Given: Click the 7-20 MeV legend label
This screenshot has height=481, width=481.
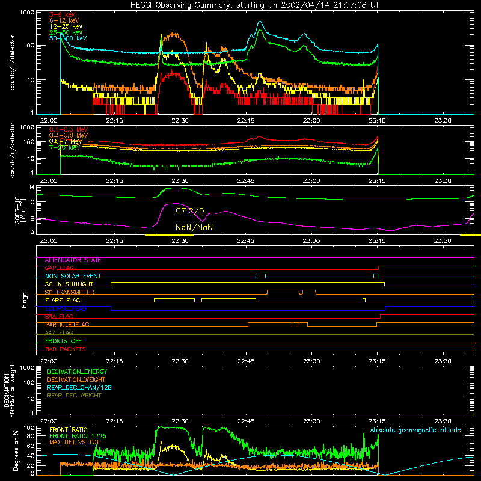Looking at the screenshot, I should (64, 147).
